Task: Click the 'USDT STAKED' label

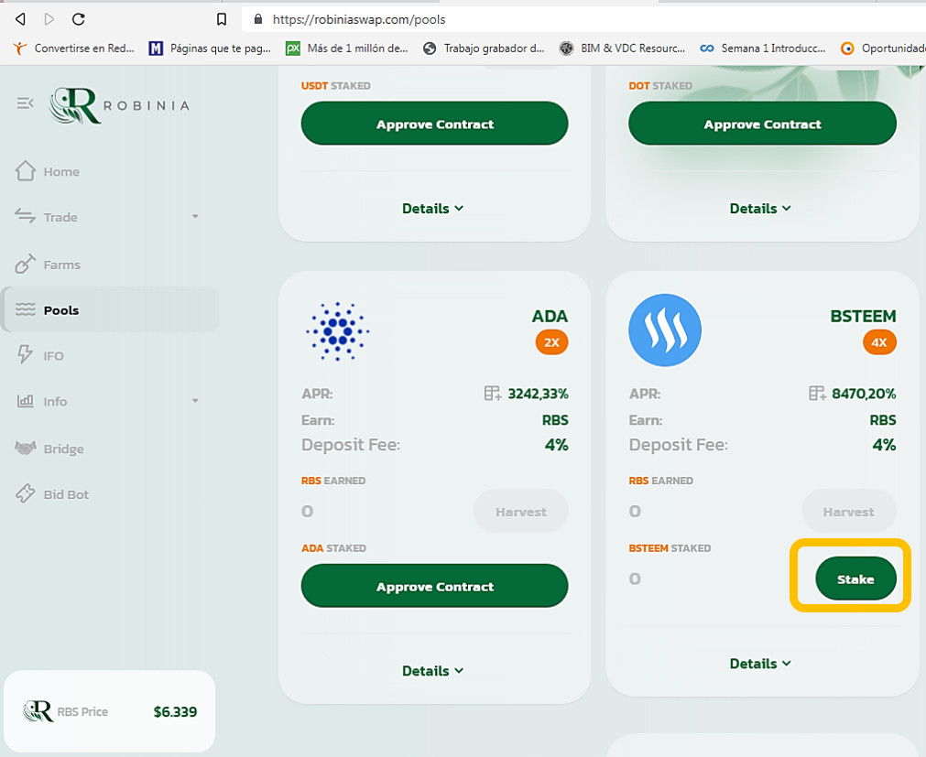Action: tap(336, 86)
